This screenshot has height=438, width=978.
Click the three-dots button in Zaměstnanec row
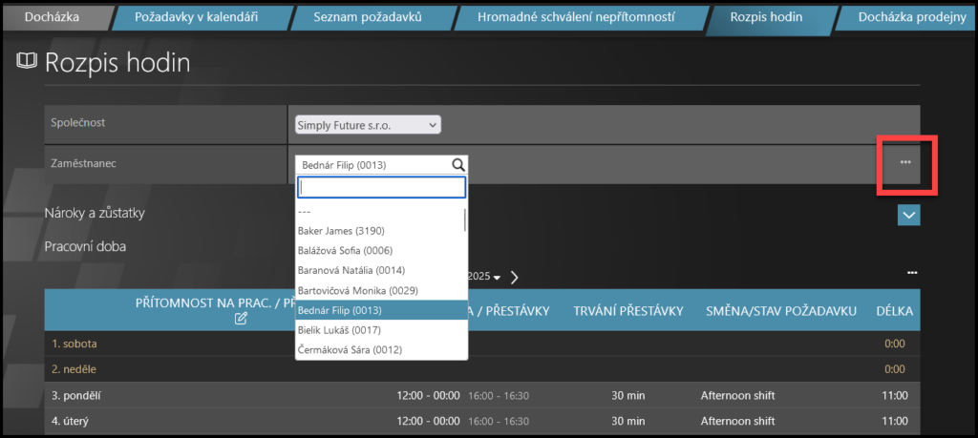pyautogui.click(x=904, y=162)
